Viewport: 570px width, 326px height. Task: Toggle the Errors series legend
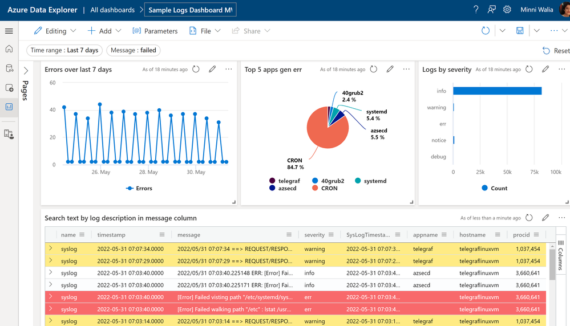[x=139, y=188]
